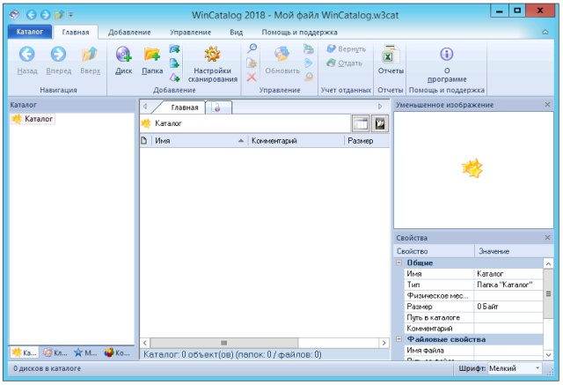Click the Отчеты Excel report icon

coord(391,55)
